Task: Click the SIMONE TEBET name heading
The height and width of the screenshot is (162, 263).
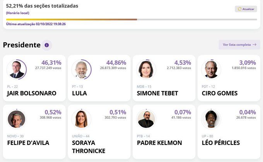Action: tap(157, 93)
